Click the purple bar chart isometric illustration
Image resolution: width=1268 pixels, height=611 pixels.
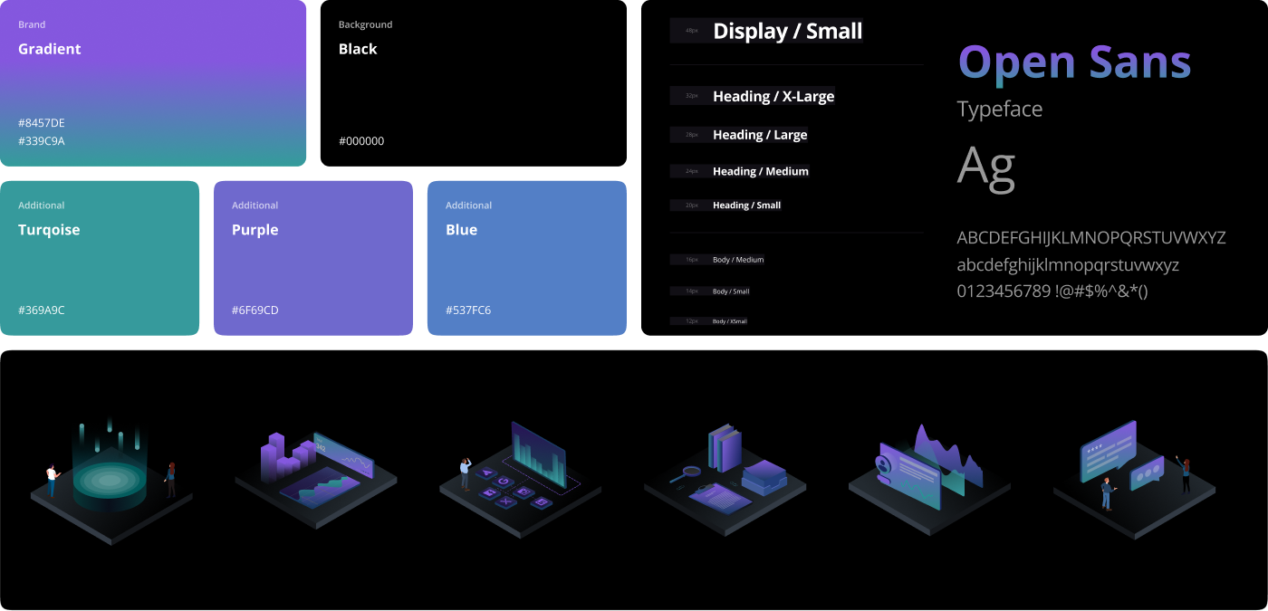click(x=316, y=482)
